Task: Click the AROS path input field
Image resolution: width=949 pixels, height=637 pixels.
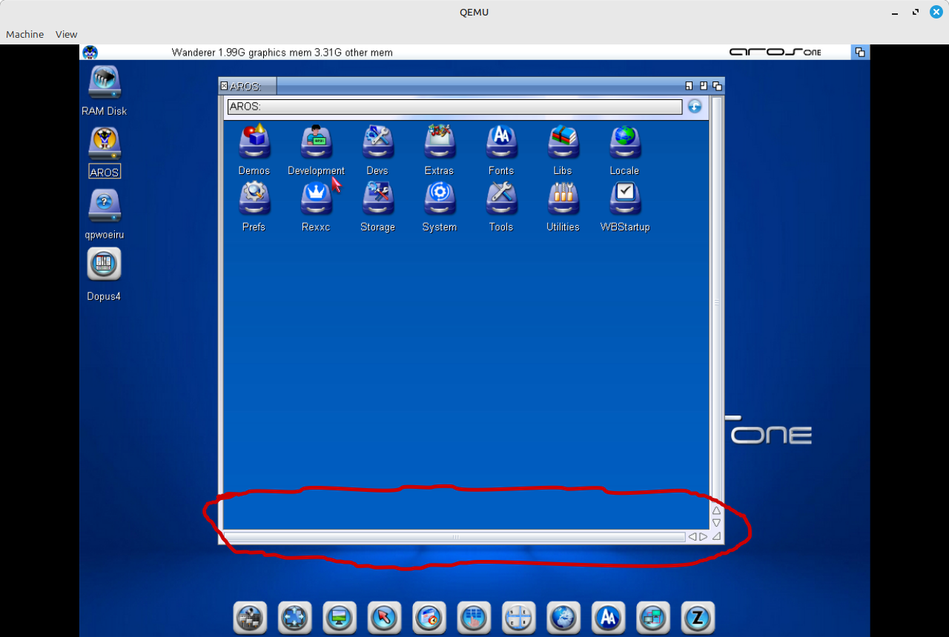Action: click(x=454, y=107)
